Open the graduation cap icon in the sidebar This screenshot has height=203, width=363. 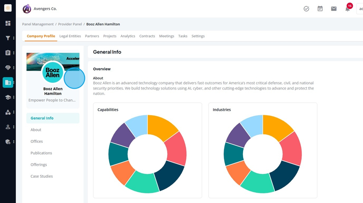[8, 97]
